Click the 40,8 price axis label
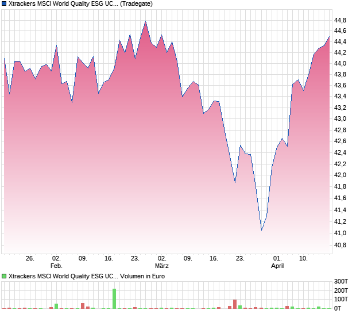This screenshot has height=314, width=356. coord(340,245)
